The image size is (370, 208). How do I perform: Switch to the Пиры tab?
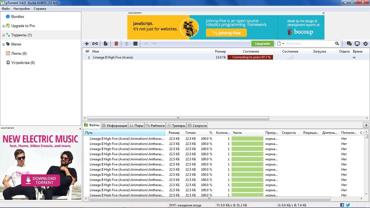click(x=136, y=125)
